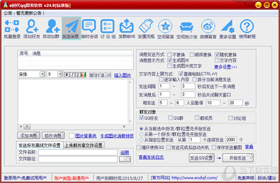Open the 自动加群 auto join group tool

(x=51, y=29)
